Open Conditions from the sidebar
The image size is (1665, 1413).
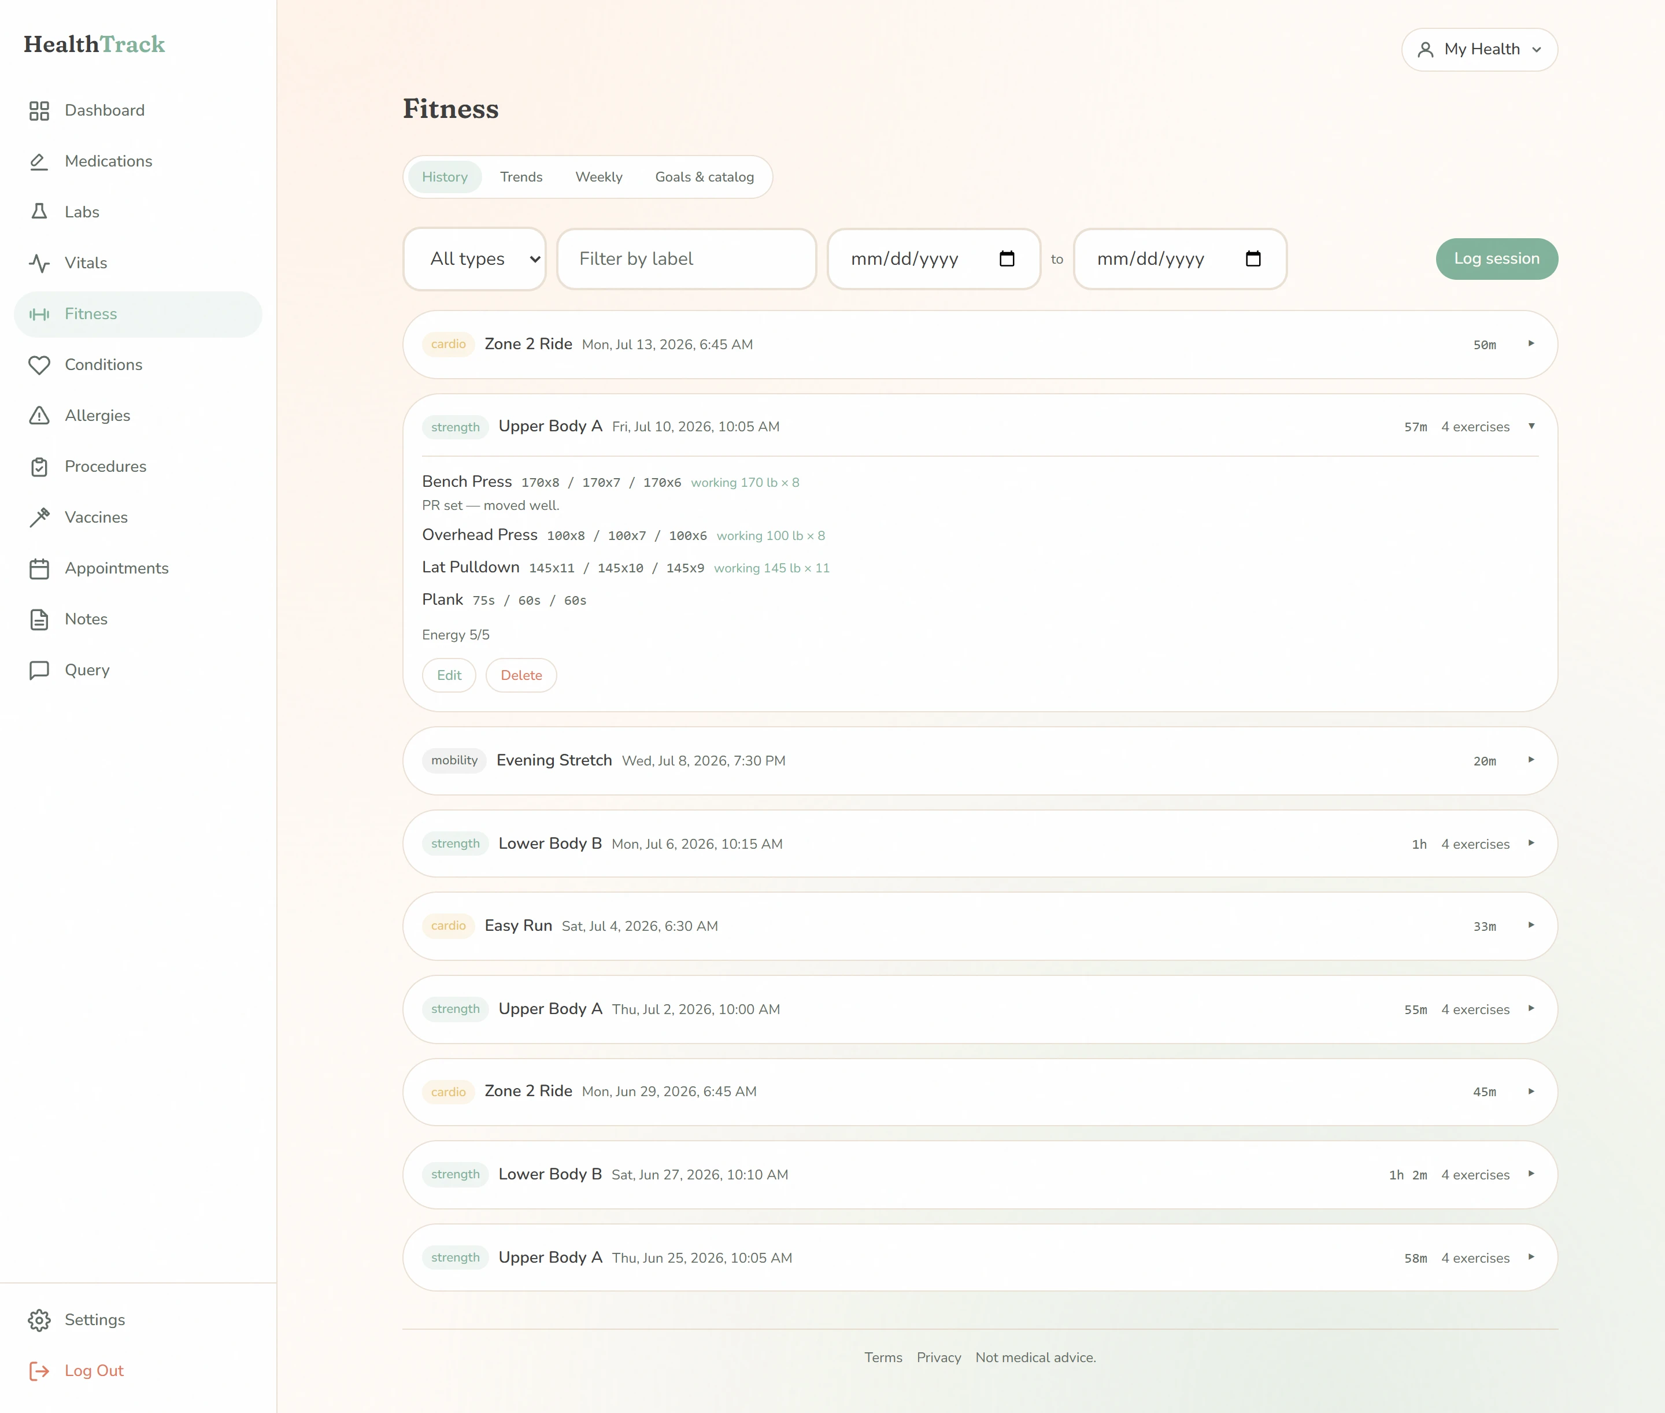click(138, 364)
